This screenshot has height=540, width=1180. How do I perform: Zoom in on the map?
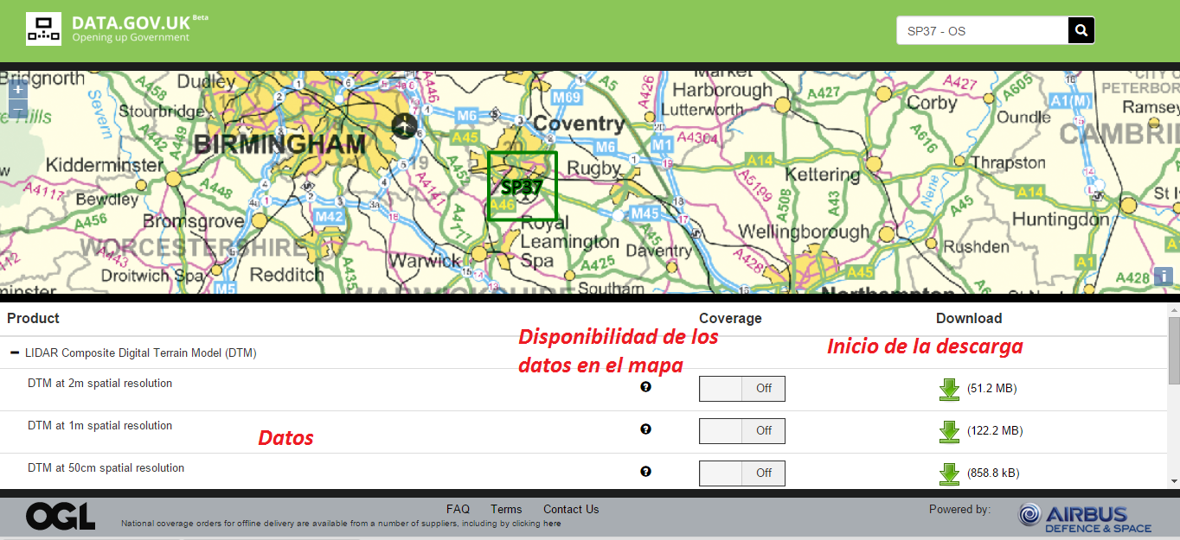click(18, 89)
